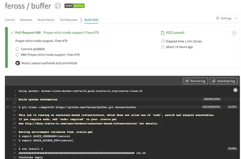Click 'Setting environment variables from .travis.yml' line
The height and width of the screenshot is (159, 241).
click(x=55, y=132)
